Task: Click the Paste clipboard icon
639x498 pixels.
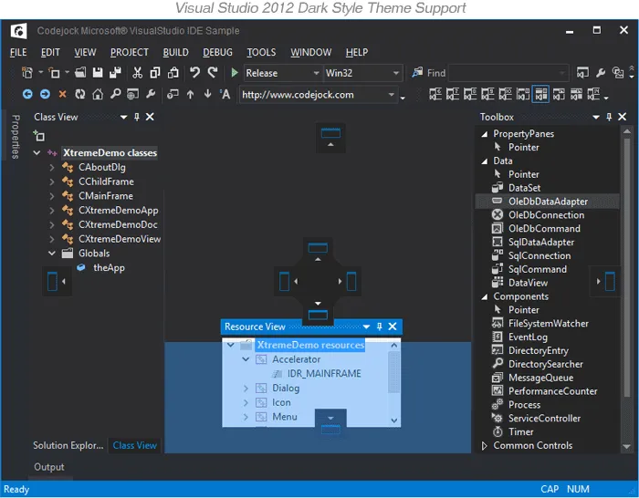Action: pos(173,73)
